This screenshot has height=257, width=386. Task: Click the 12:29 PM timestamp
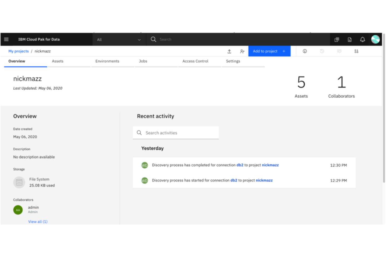tap(339, 180)
